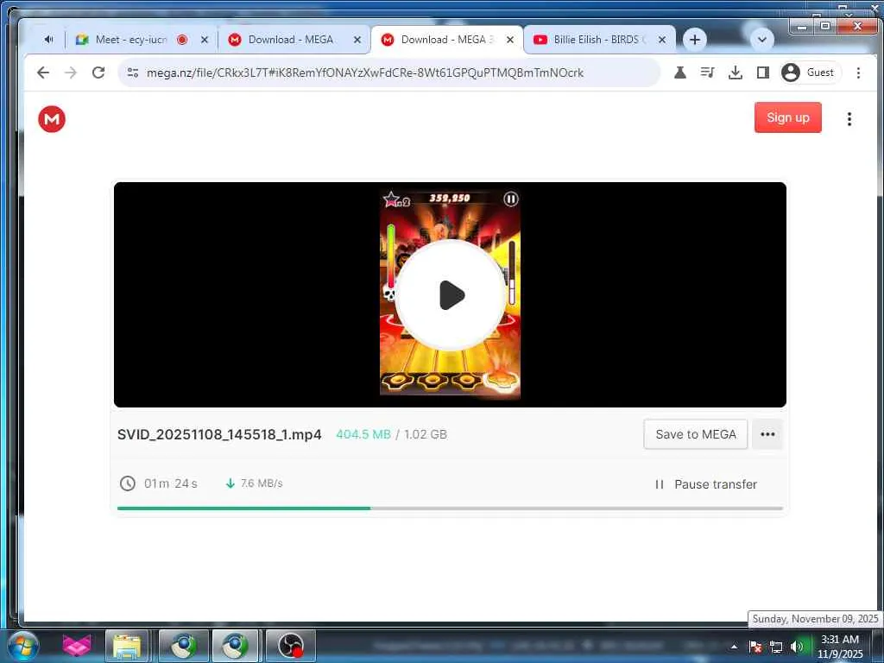The height and width of the screenshot is (663, 884).
Task: View site information icon in address bar
Action: (133, 73)
